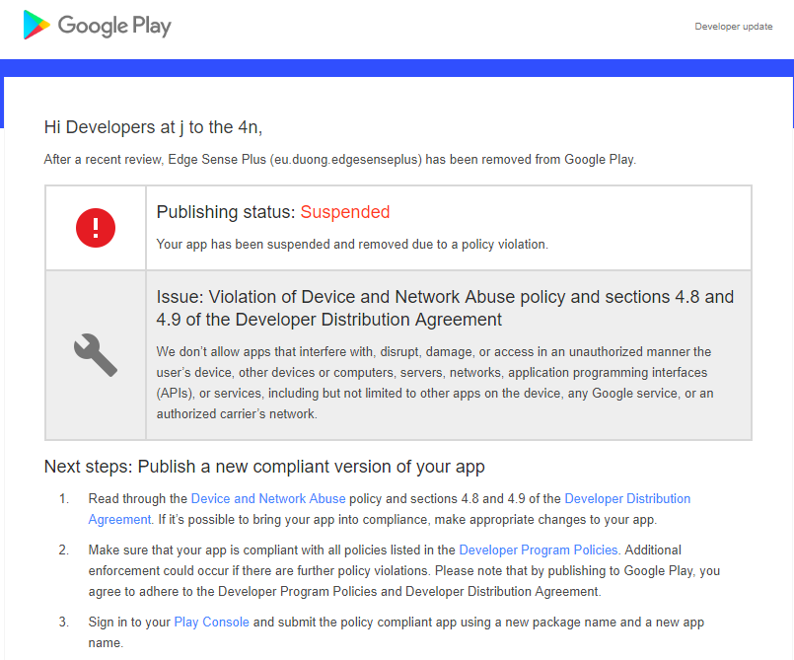Image resolution: width=794 pixels, height=660 pixels.
Task: Click the red Suspended status text
Action: 345,212
